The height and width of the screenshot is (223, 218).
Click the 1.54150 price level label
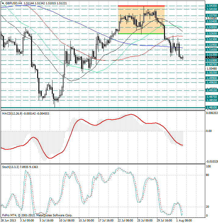pos(212,9)
